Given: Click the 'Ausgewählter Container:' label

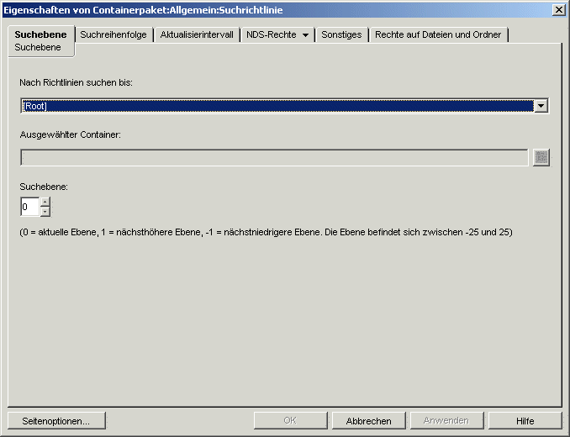Looking at the screenshot, I should 70,134.
